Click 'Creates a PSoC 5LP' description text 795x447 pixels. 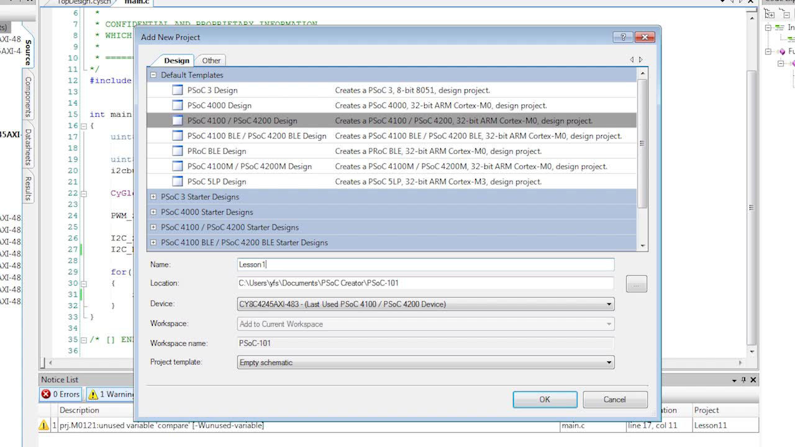[438, 181]
